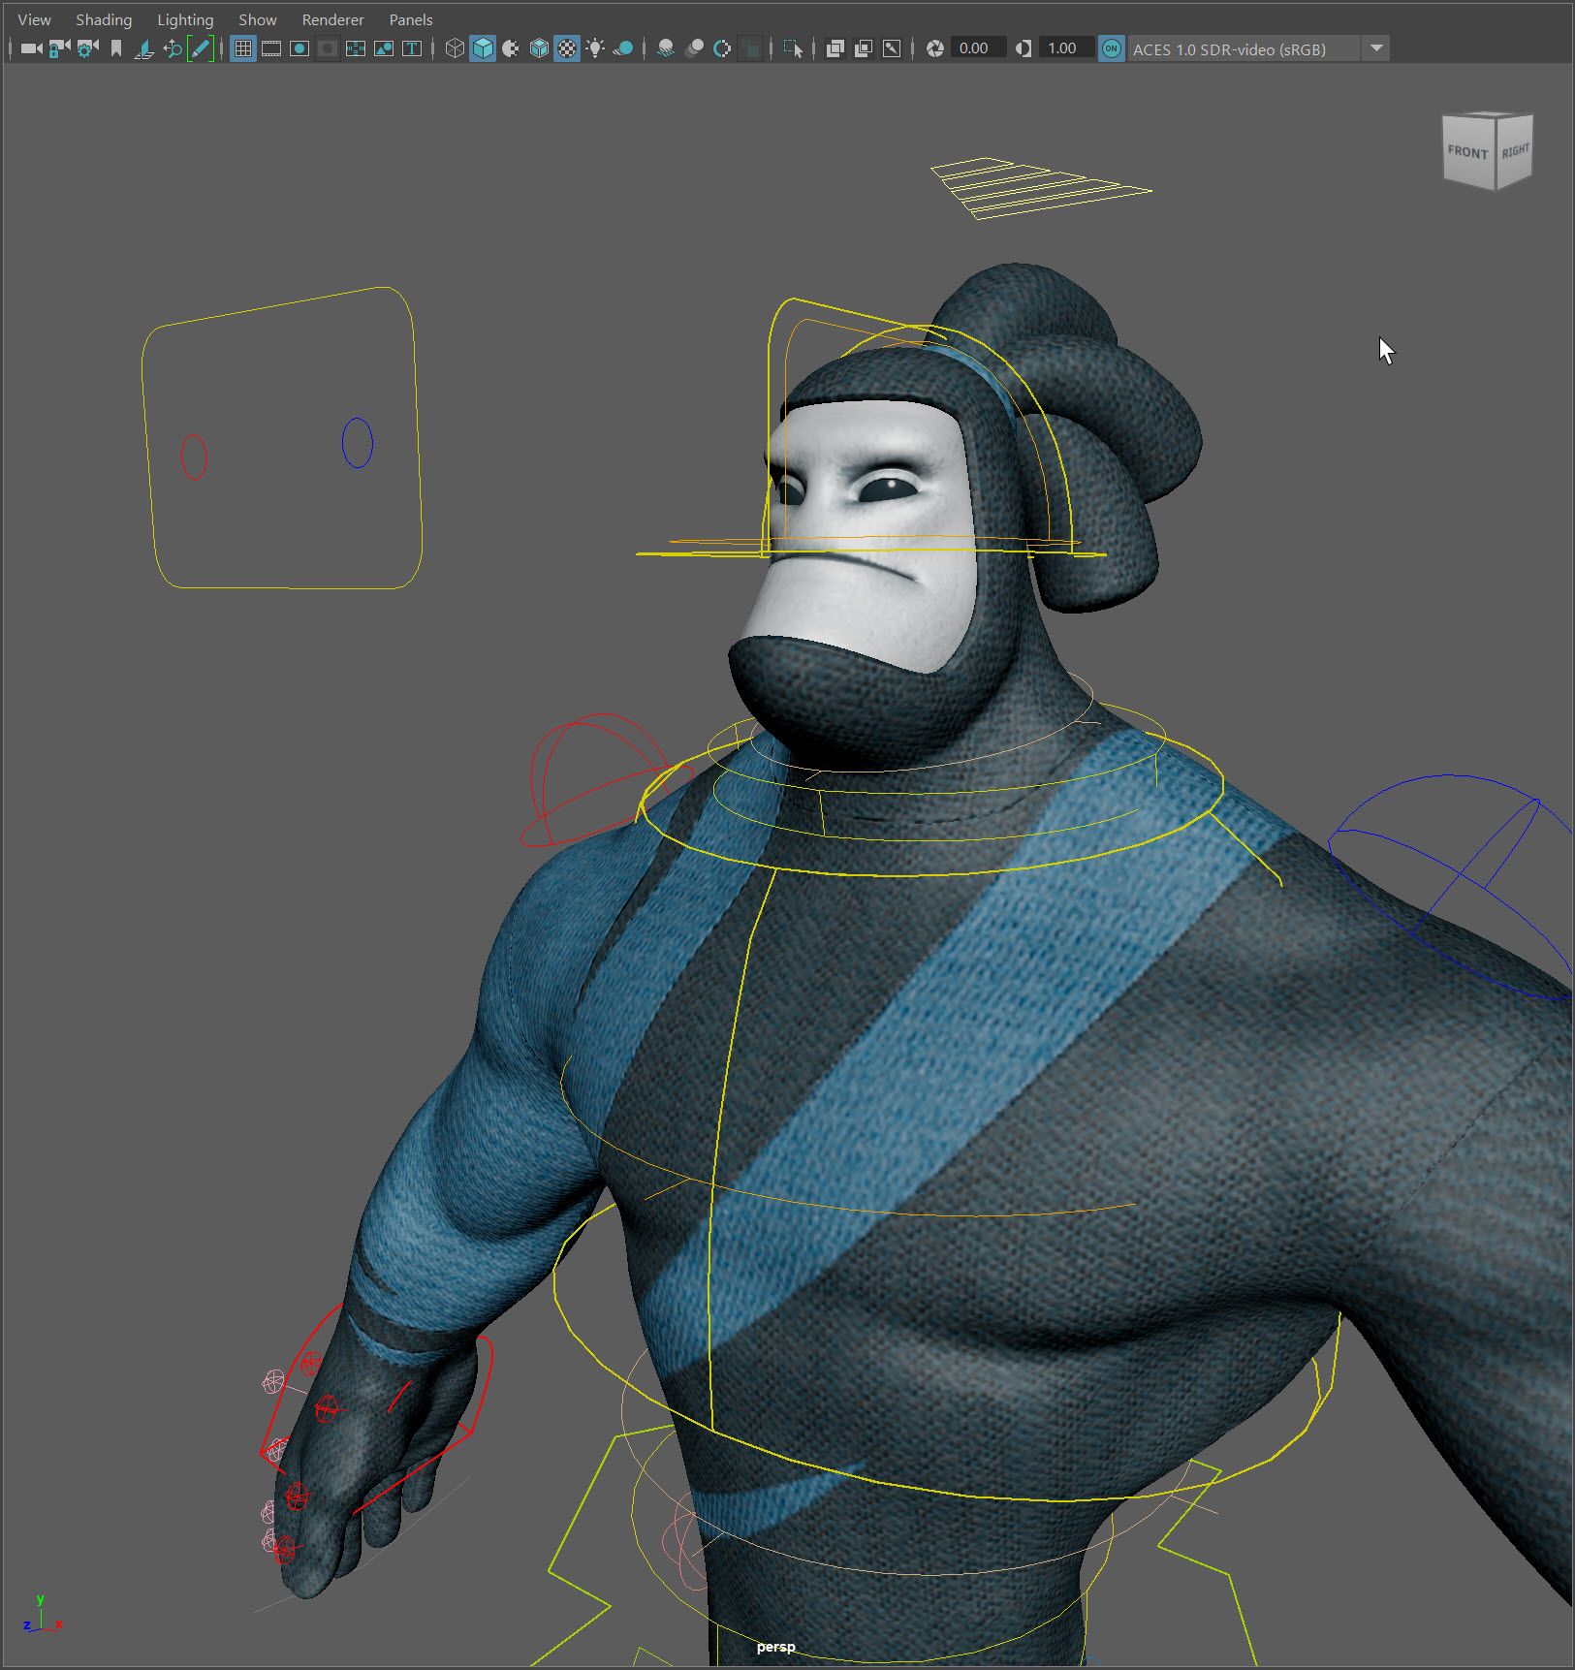The height and width of the screenshot is (1670, 1575).
Task: Toggle the Field Chart overlay
Action: pos(356,48)
